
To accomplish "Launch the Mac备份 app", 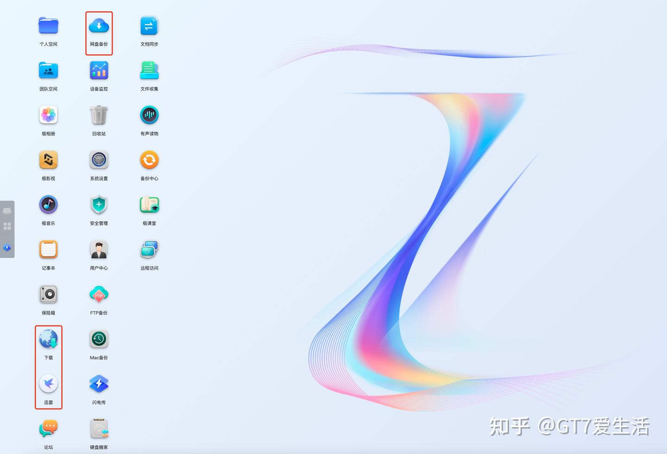I will click(99, 339).
